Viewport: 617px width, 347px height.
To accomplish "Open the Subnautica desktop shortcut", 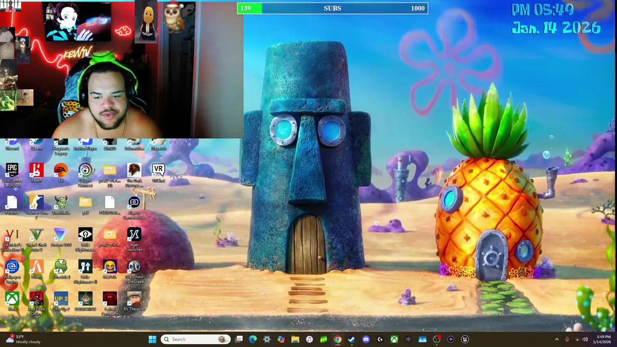I will point(134,145).
